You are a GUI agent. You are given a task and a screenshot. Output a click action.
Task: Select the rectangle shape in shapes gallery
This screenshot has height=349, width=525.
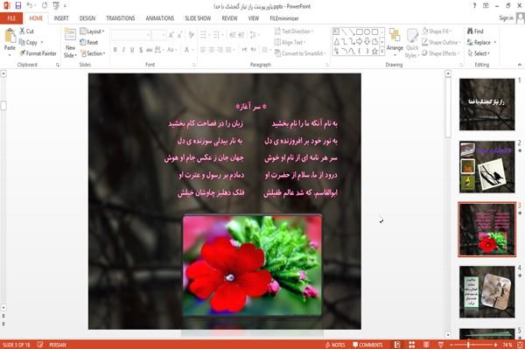tap(360, 31)
